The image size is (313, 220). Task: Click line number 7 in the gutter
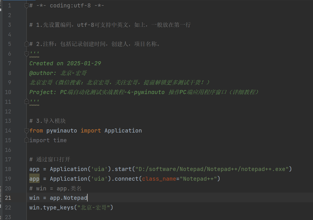click(9, 63)
